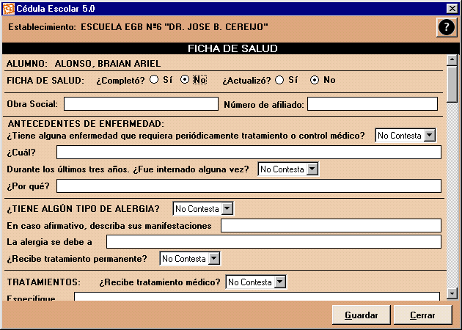This screenshot has width=462, height=330.
Task: Click the ANTECEDENTES DE ENFERMEDAD heading
Action: [x=86, y=124]
